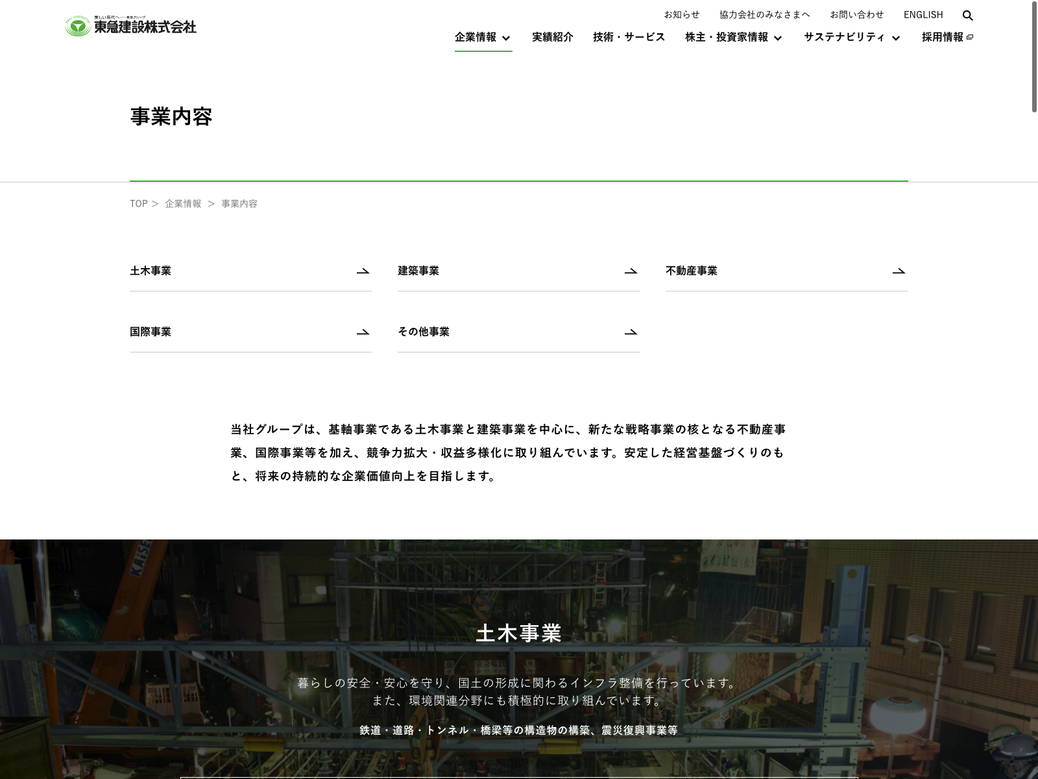This screenshot has height=779, width=1038.
Task: Expand the 企業情報 dropdown chevron
Action: click(x=506, y=38)
